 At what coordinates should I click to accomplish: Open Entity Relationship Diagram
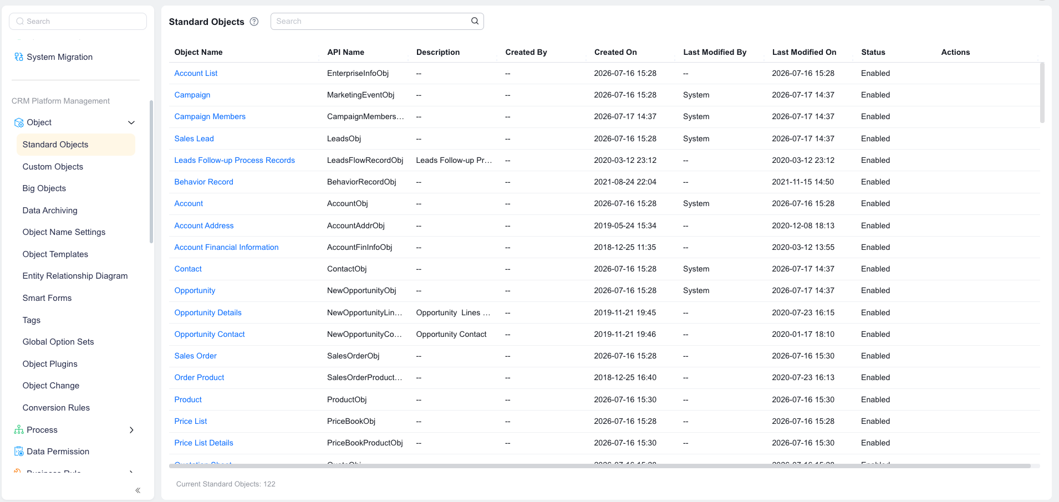point(75,276)
